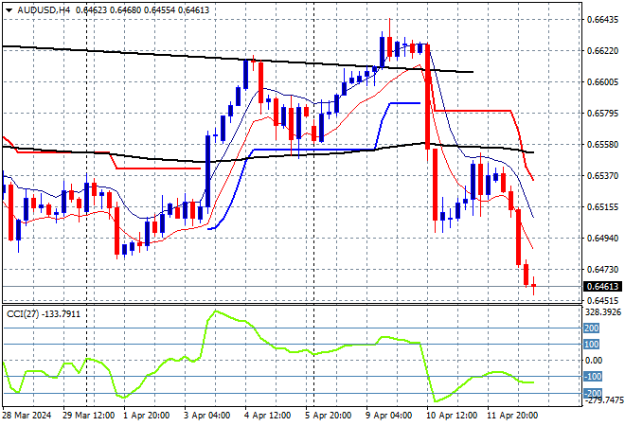
Task: Select price scale value 0.65370
Action: tap(602, 176)
